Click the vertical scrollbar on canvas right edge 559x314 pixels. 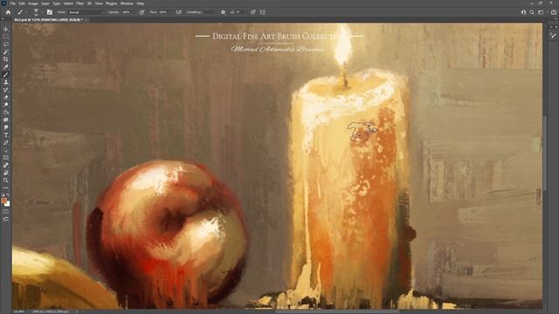(544, 154)
